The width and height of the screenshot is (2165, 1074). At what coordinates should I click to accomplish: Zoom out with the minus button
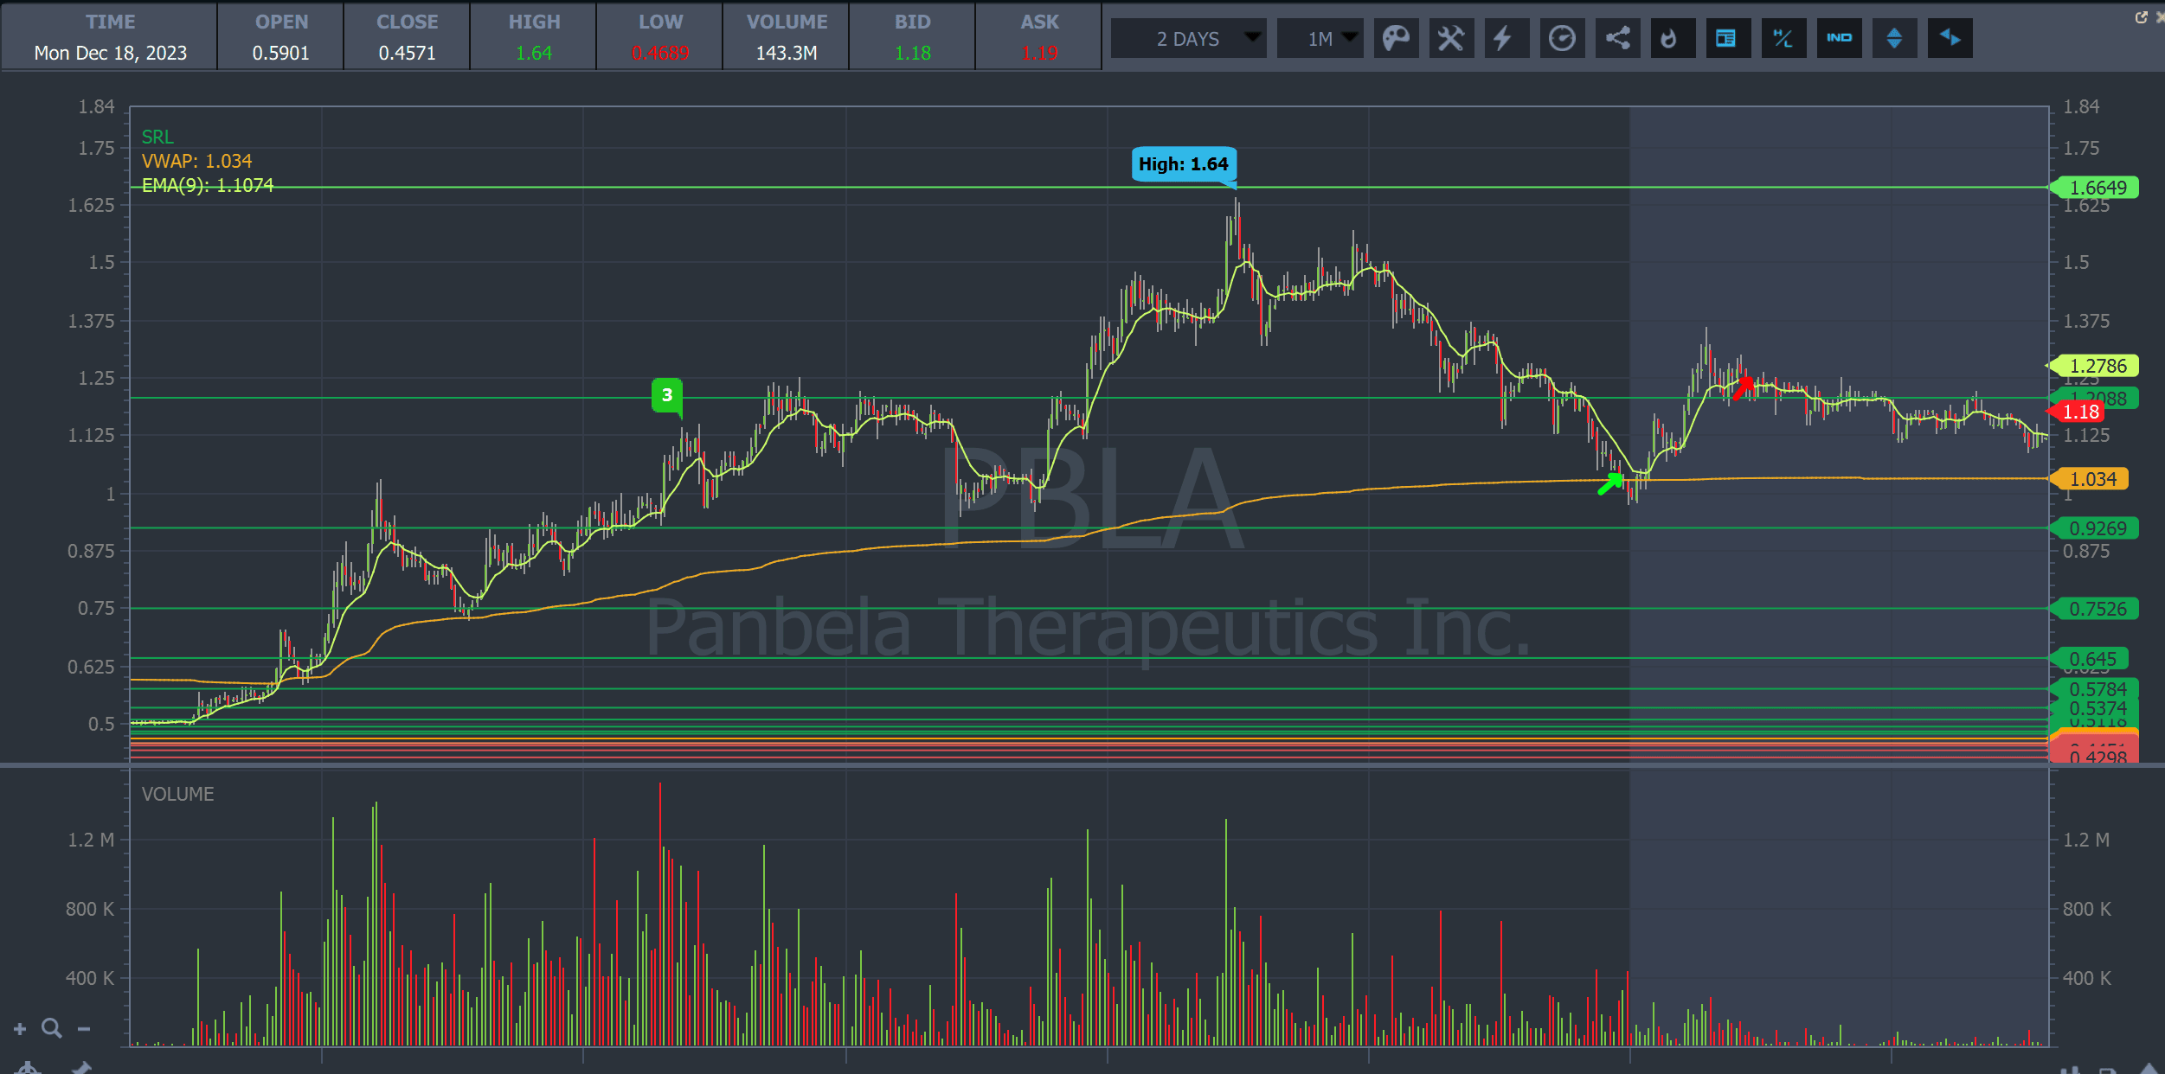tap(84, 1028)
